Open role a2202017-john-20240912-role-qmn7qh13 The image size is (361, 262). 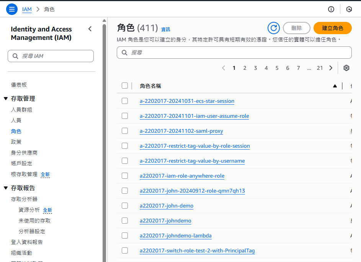[x=192, y=191]
